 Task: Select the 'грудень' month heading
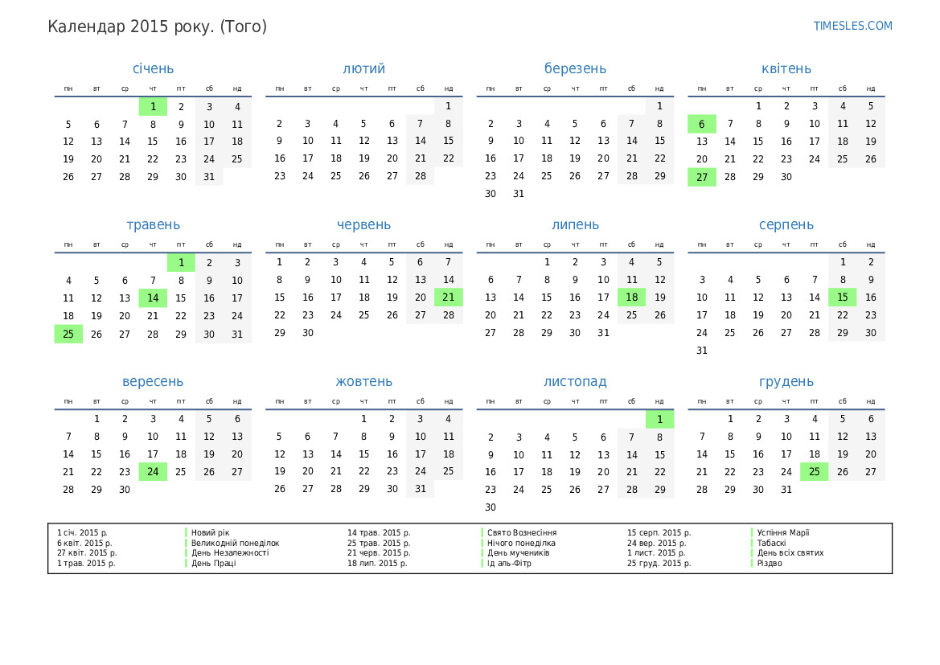[x=786, y=381]
